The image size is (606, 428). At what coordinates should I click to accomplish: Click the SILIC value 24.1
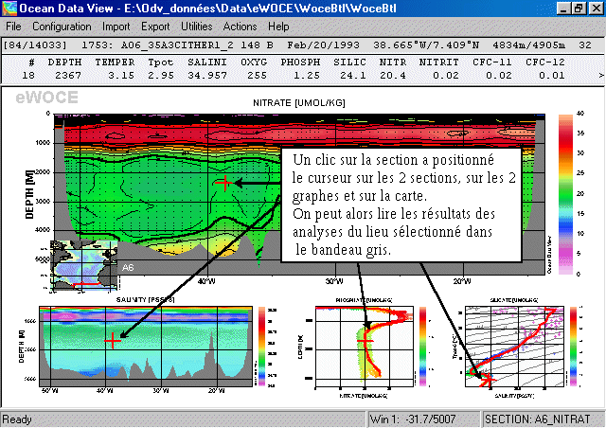[353, 76]
